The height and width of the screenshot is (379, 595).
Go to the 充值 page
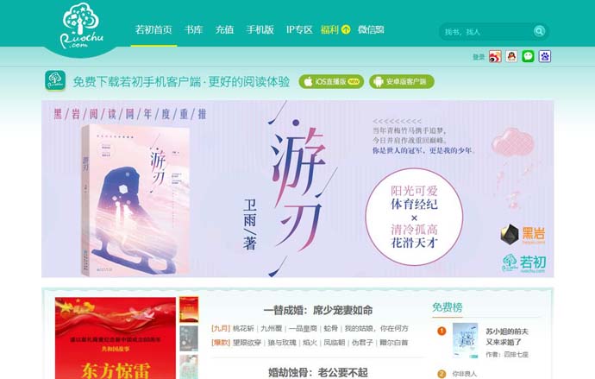(x=225, y=29)
